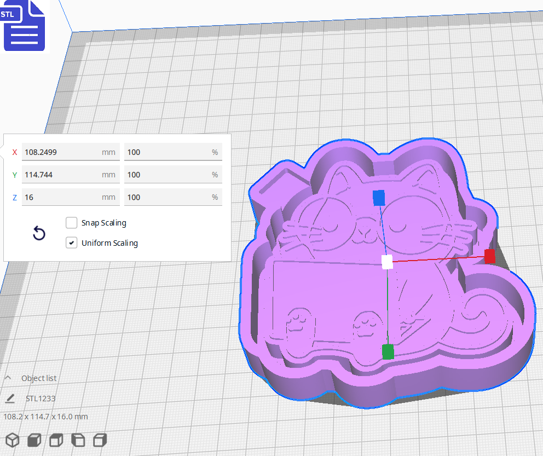Select the 3D perspective view icon
The image size is (543, 456).
(12, 440)
